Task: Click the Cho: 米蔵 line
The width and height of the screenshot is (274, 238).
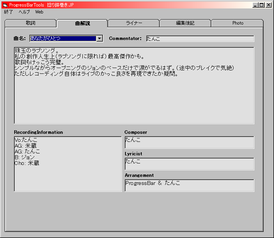Action: [x=27, y=163]
